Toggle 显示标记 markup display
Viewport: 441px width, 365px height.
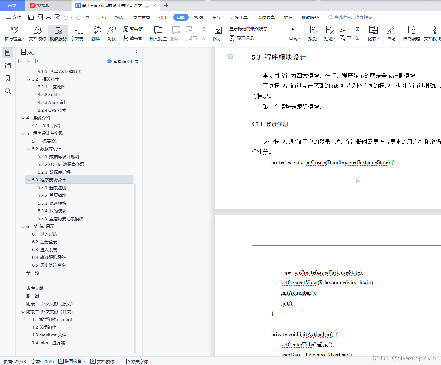[x=243, y=38]
